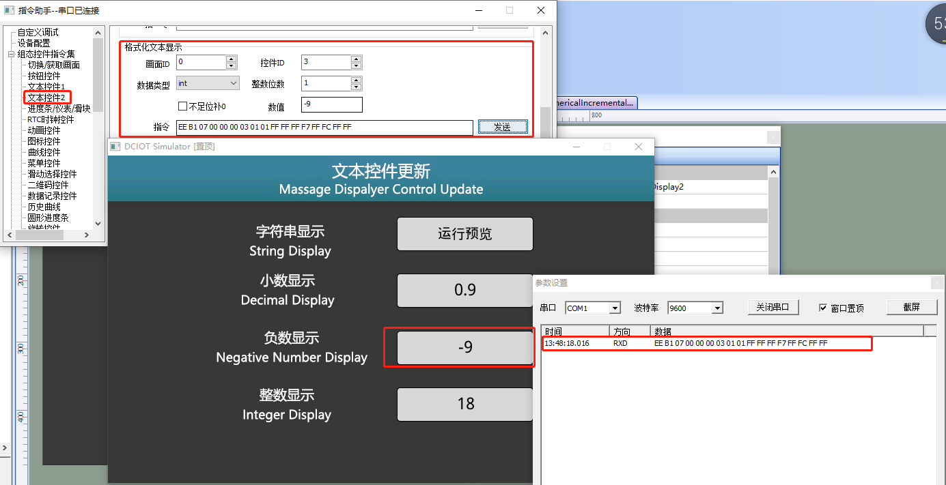Increase the 整数位数 spinner value
Viewport: 946px width, 485px height.
(x=356, y=80)
